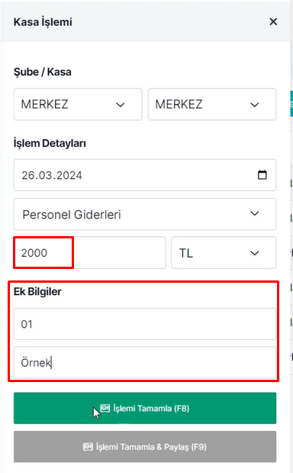Click the cash icon in Tamamla & Paylaş

(88, 447)
